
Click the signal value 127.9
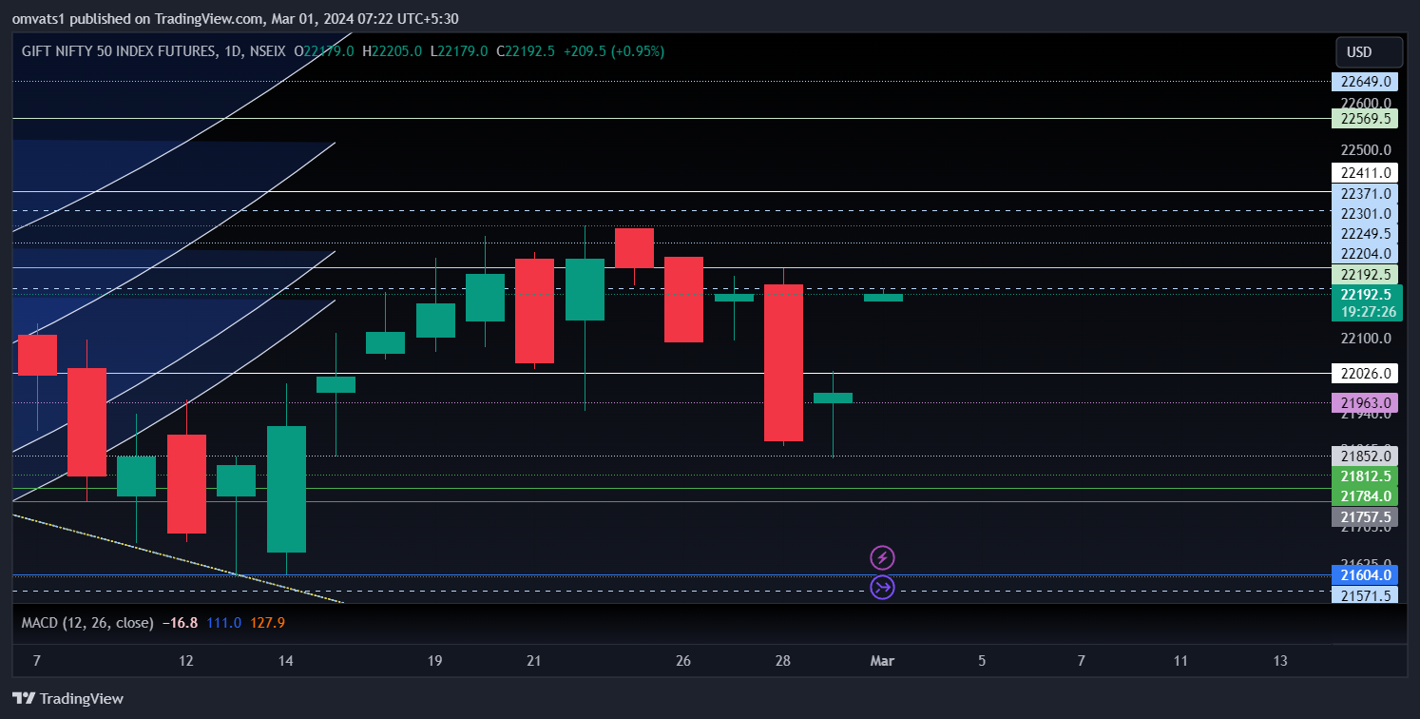267,623
